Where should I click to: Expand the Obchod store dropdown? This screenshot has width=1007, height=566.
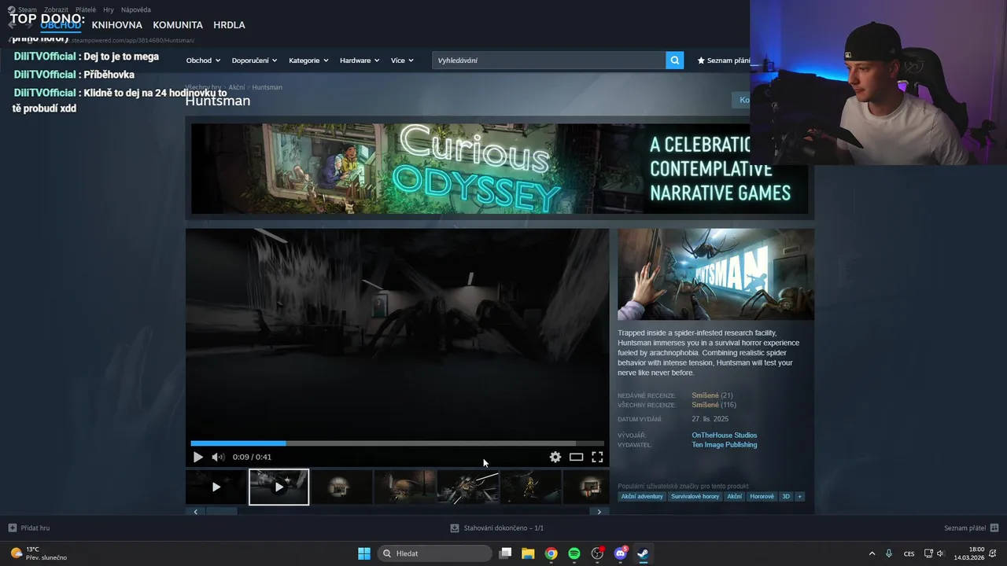(x=203, y=61)
